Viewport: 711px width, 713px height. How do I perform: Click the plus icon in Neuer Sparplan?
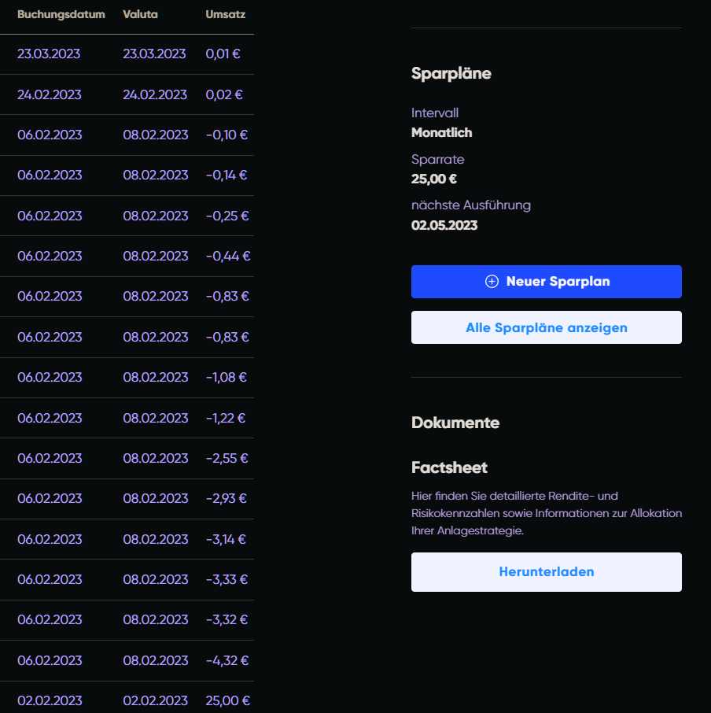coord(492,282)
